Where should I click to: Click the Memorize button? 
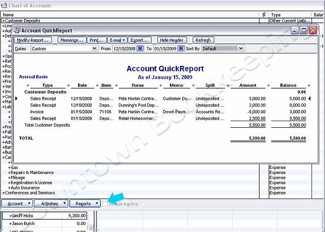click(71, 40)
